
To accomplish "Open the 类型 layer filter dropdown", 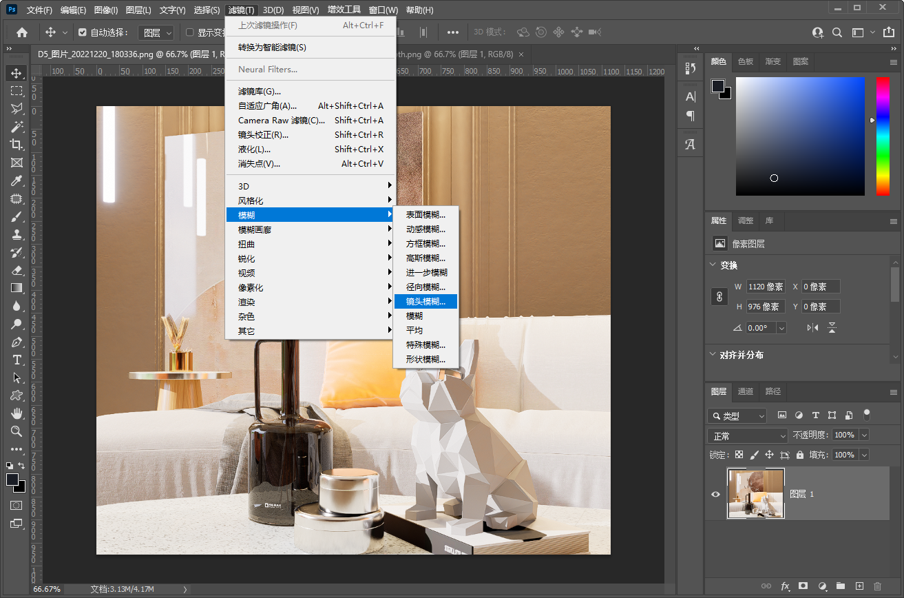I will (x=737, y=416).
